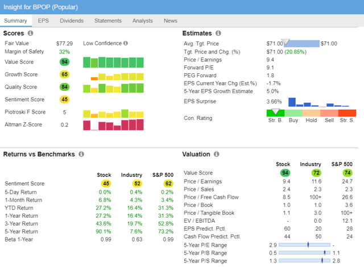Click the Value Score 94 badge in Scores

(64, 62)
